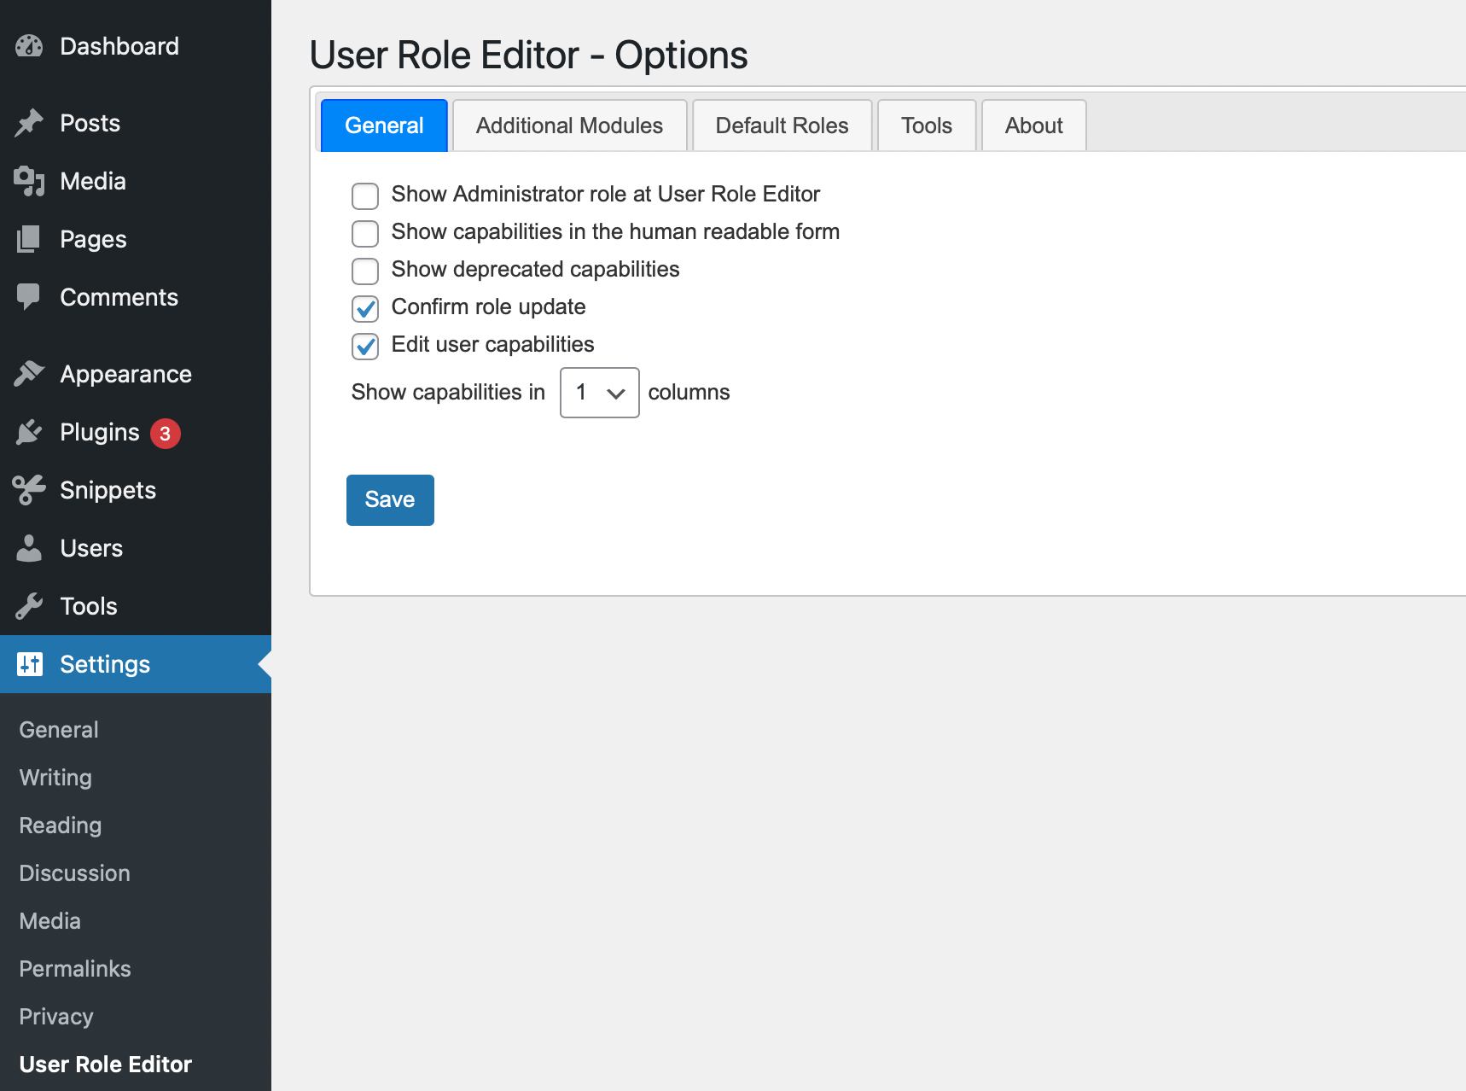Open the Default Roles tab

781,125
